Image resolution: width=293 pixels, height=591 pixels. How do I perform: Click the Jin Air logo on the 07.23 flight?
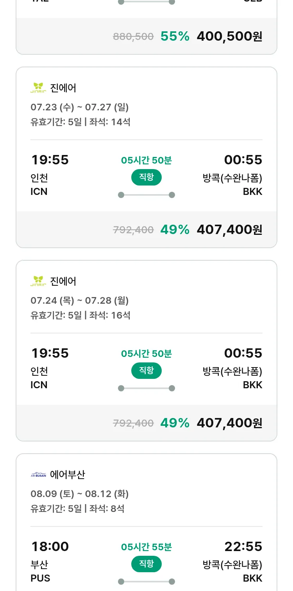[38, 88]
